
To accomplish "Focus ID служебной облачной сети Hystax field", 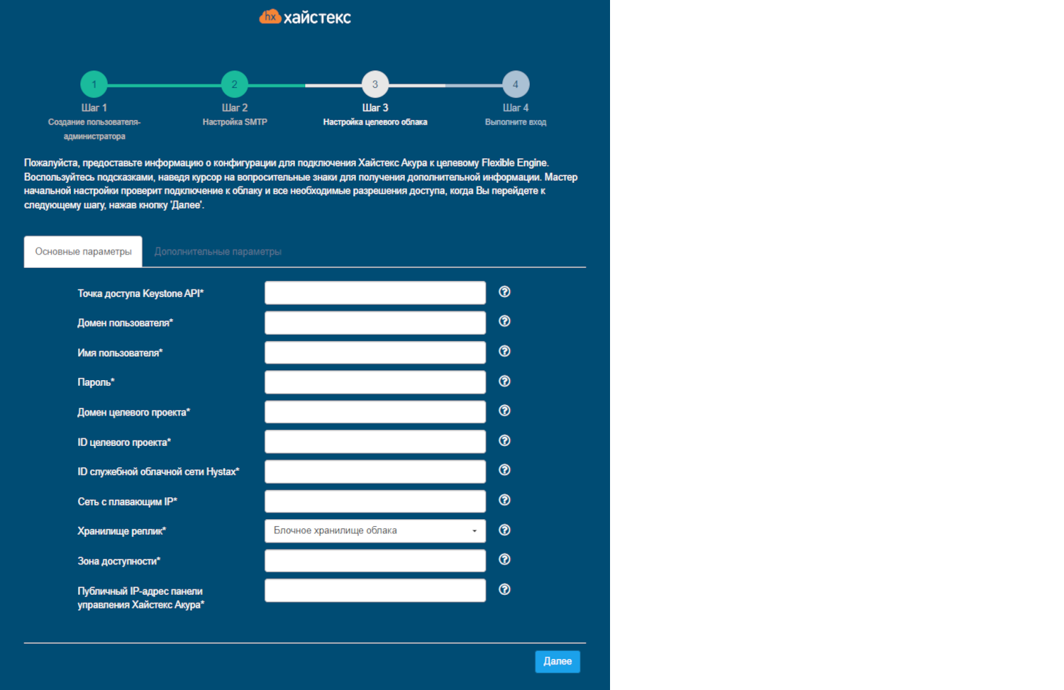I will (x=375, y=472).
